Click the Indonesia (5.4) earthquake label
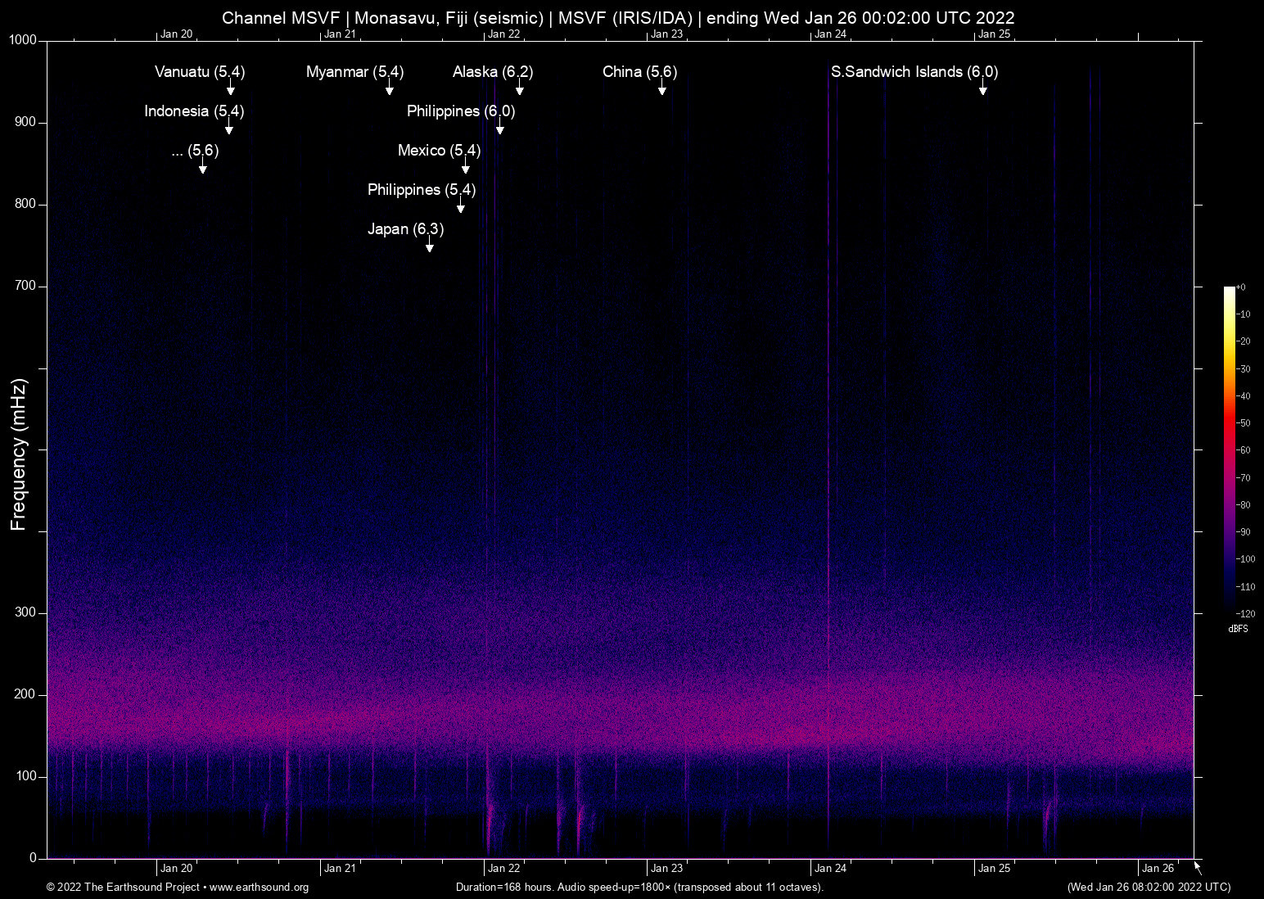1264x899 pixels. 194,111
